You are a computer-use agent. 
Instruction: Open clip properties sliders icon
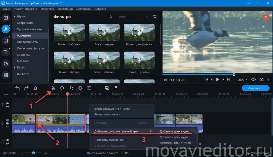click(89, 88)
